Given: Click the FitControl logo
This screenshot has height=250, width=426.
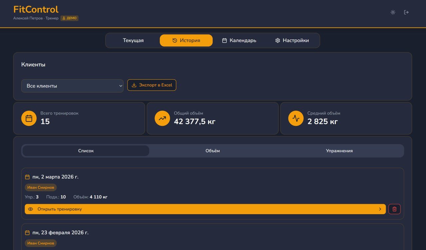Looking at the screenshot, I should pos(36,9).
